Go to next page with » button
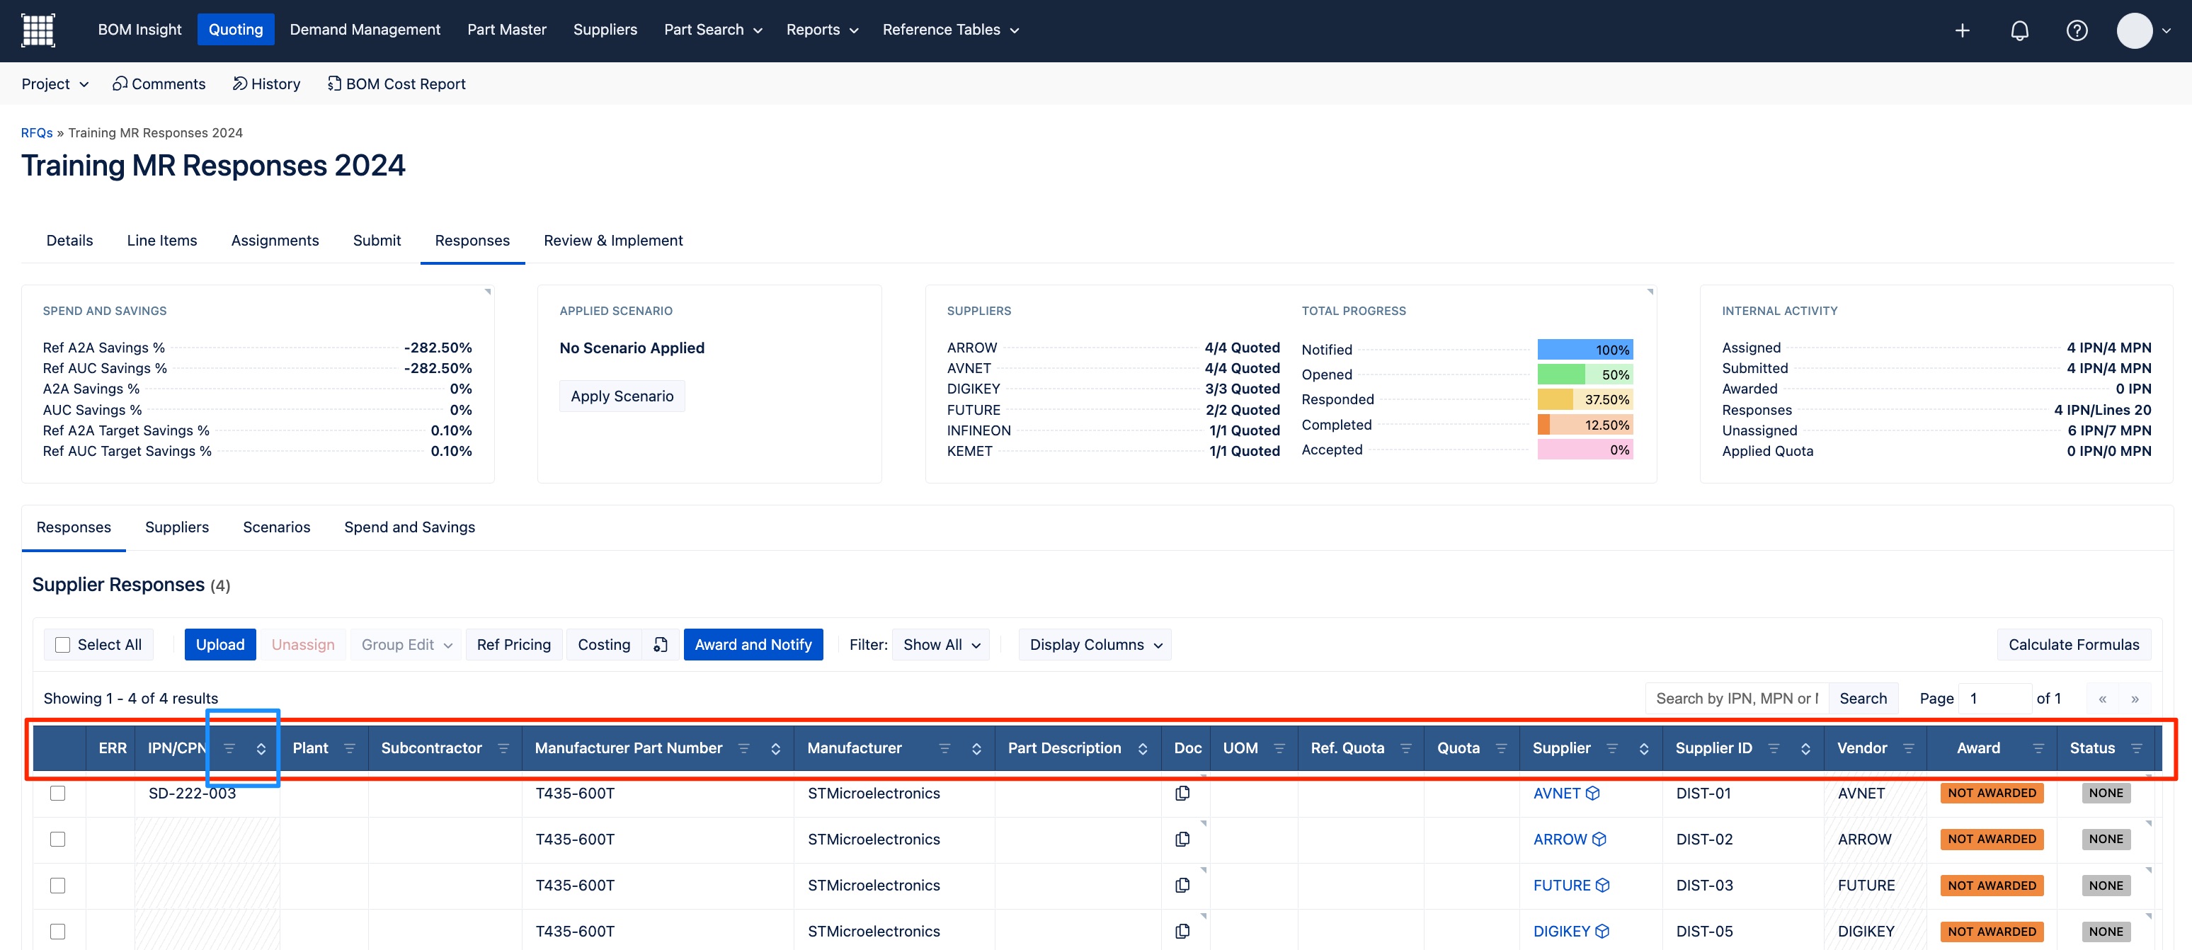 coord(2134,698)
